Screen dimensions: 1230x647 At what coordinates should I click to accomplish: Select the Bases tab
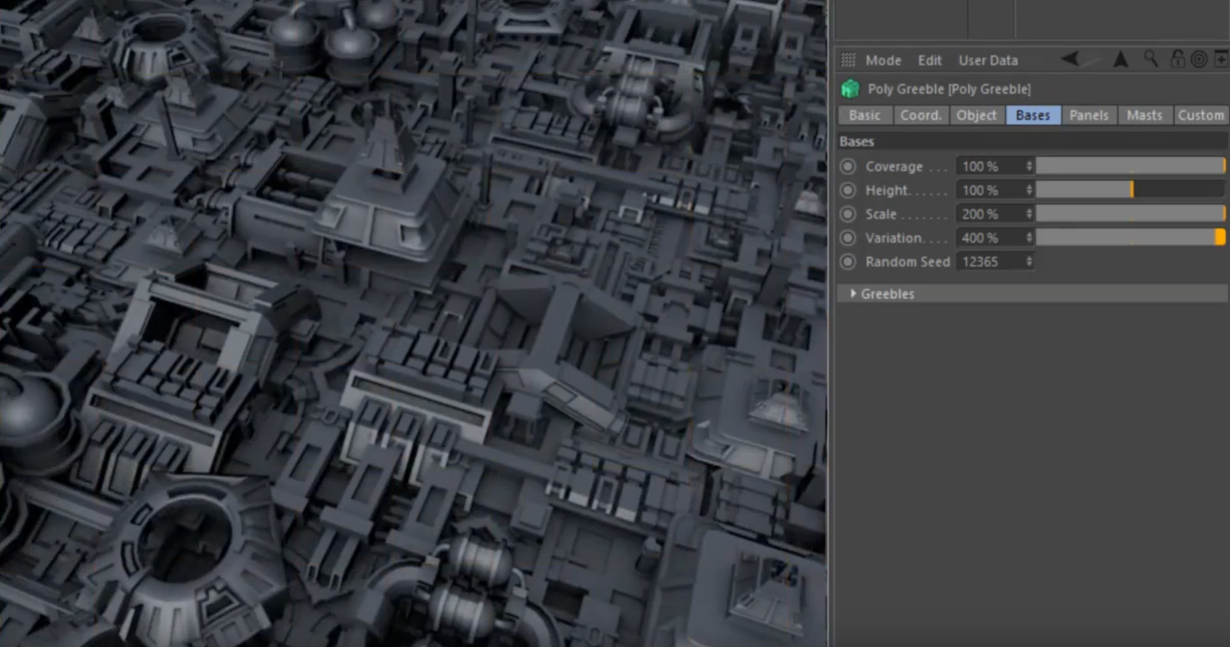1033,115
